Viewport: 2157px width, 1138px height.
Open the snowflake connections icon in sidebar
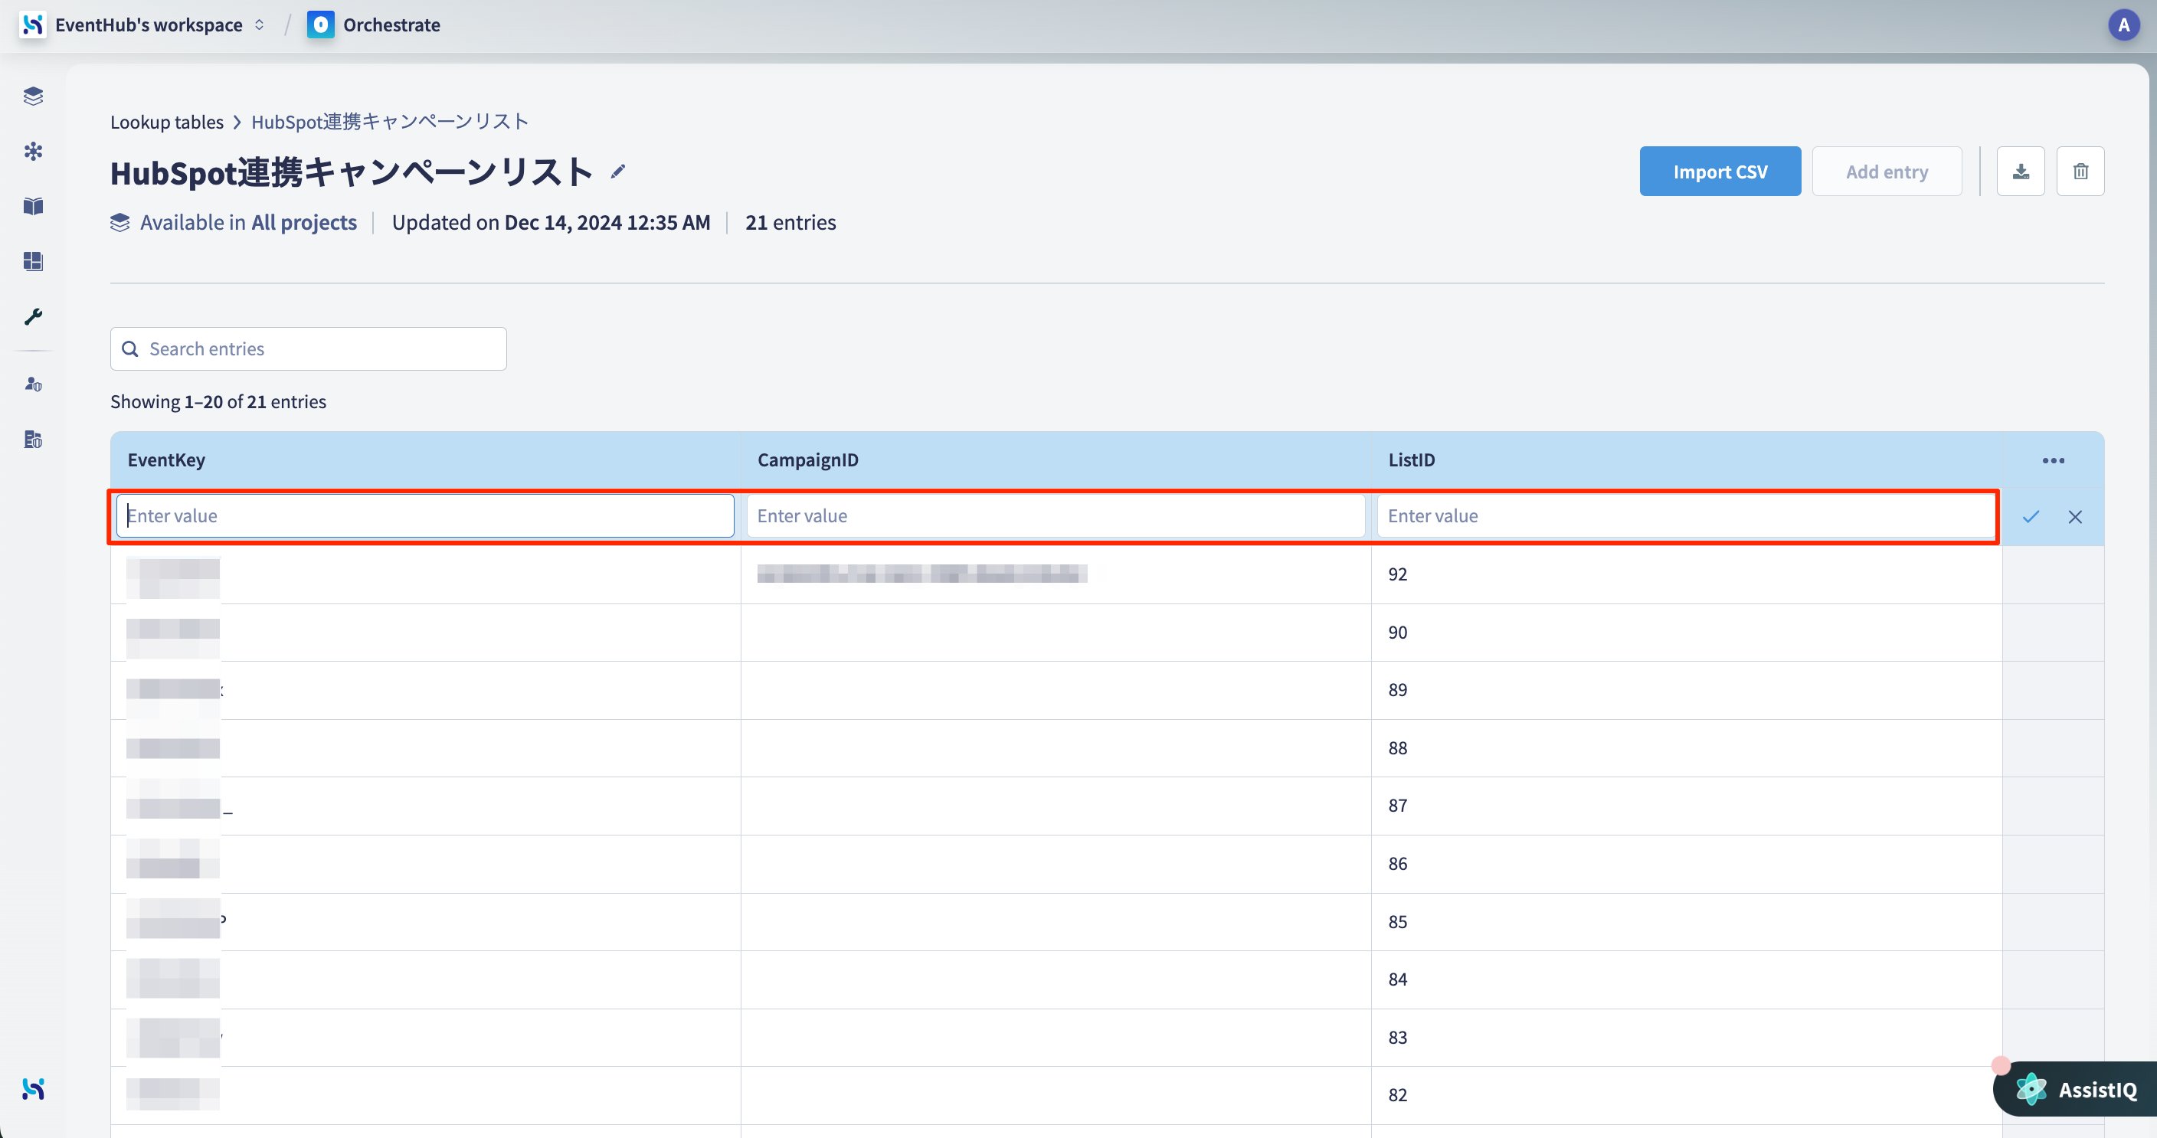coord(34,152)
